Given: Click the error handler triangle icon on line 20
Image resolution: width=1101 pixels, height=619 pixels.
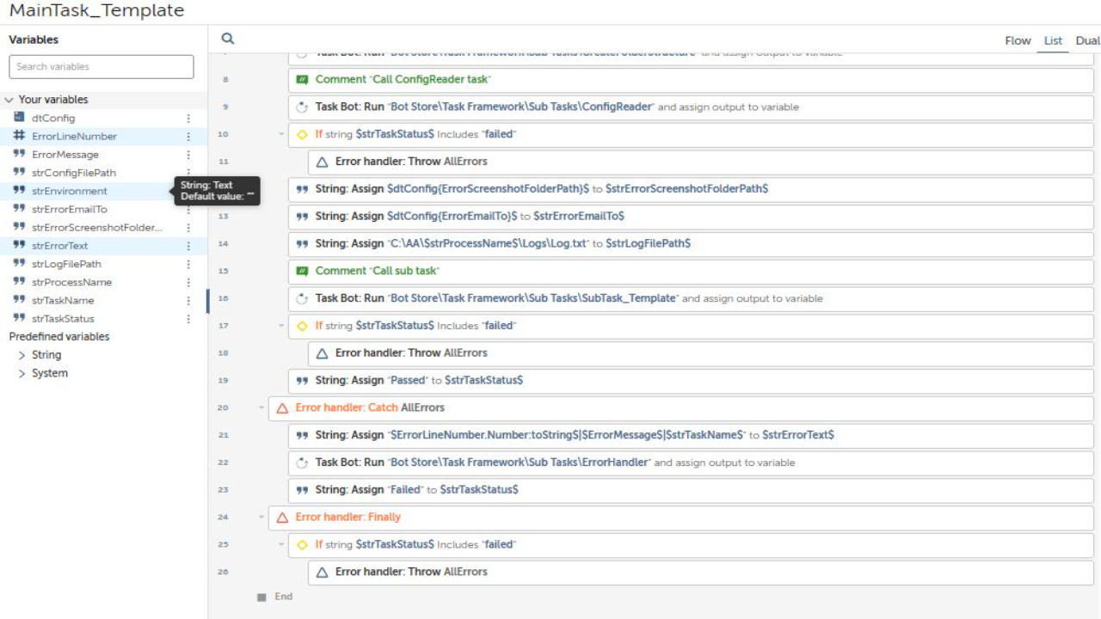Looking at the screenshot, I should [x=281, y=408].
